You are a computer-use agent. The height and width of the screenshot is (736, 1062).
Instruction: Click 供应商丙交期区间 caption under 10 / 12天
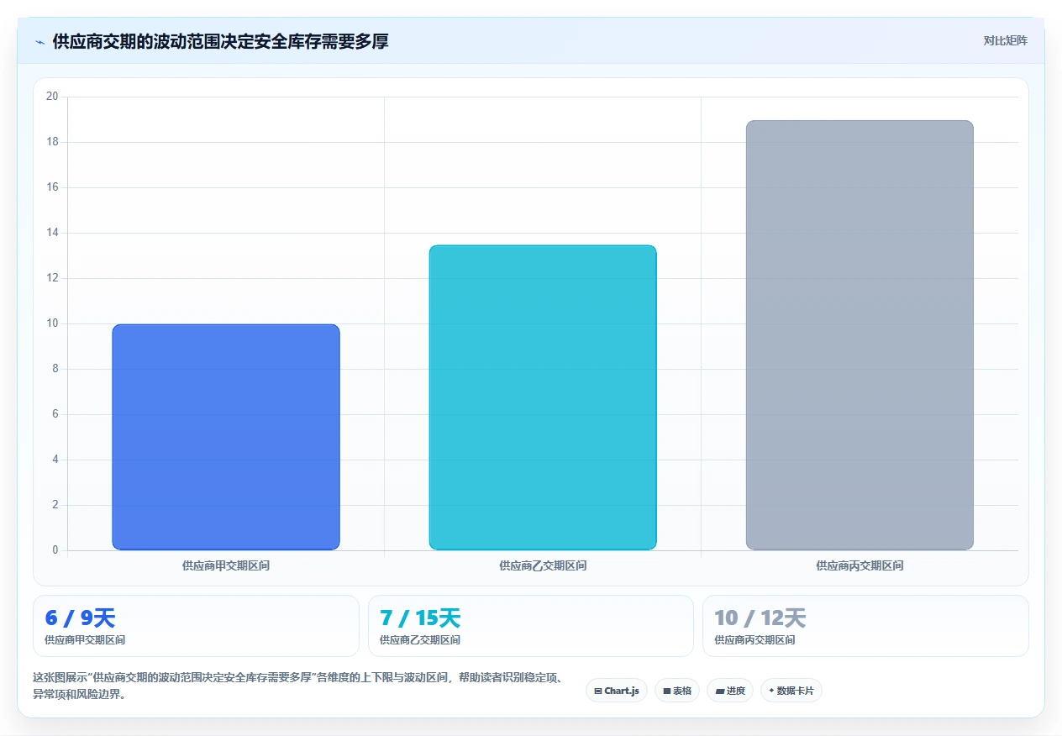pyautogui.click(x=754, y=640)
